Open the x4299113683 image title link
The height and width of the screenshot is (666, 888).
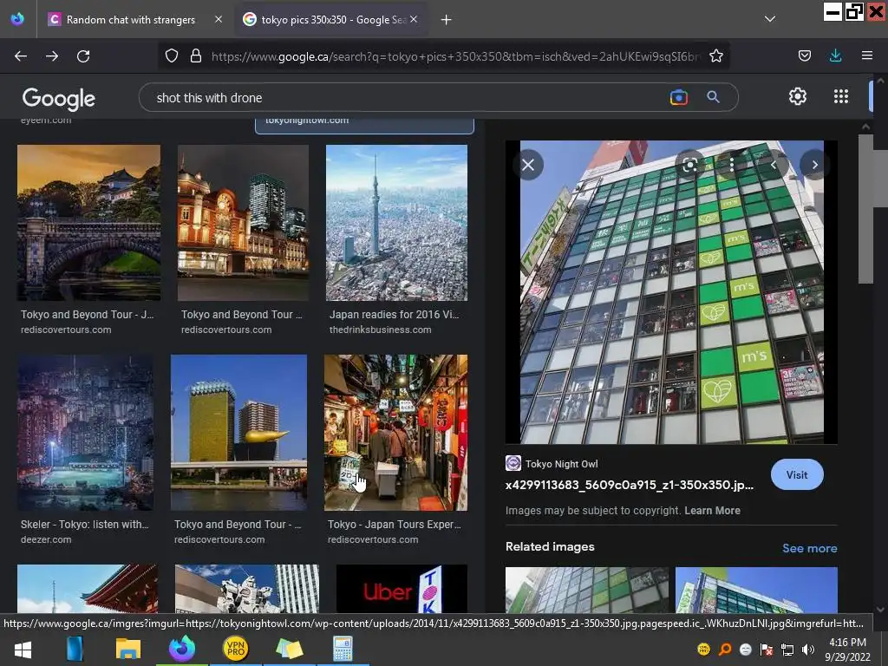[x=630, y=485]
